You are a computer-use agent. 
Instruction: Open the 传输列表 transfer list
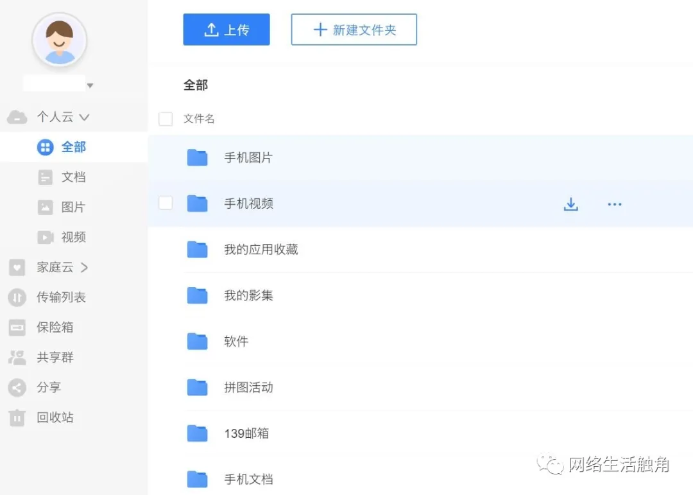(60, 297)
